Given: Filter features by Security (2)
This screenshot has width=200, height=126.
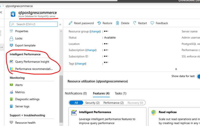Looking at the screenshot, I should (x=92, y=103).
